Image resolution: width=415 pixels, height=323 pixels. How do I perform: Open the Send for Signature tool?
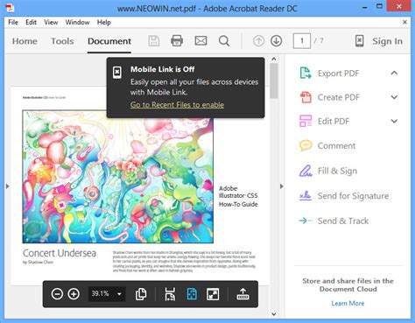coord(344,196)
